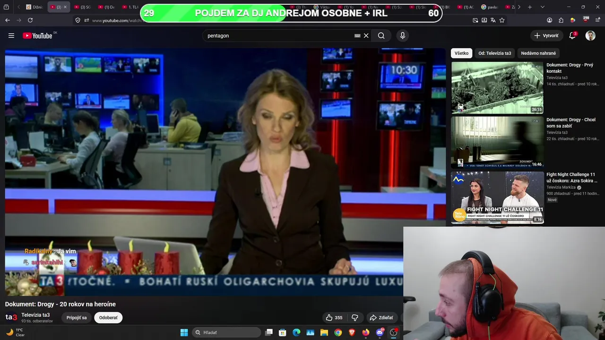Image resolution: width=605 pixels, height=340 pixels.
Task: Open the Fight Night Challenge 11 thumbnail
Action: click(497, 197)
